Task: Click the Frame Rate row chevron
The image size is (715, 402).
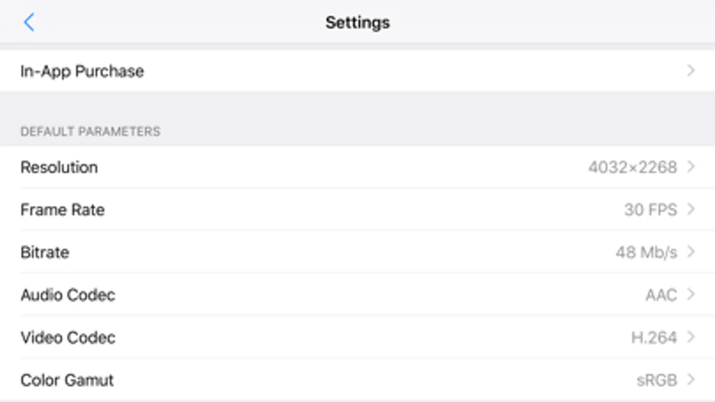Action: [x=691, y=209]
